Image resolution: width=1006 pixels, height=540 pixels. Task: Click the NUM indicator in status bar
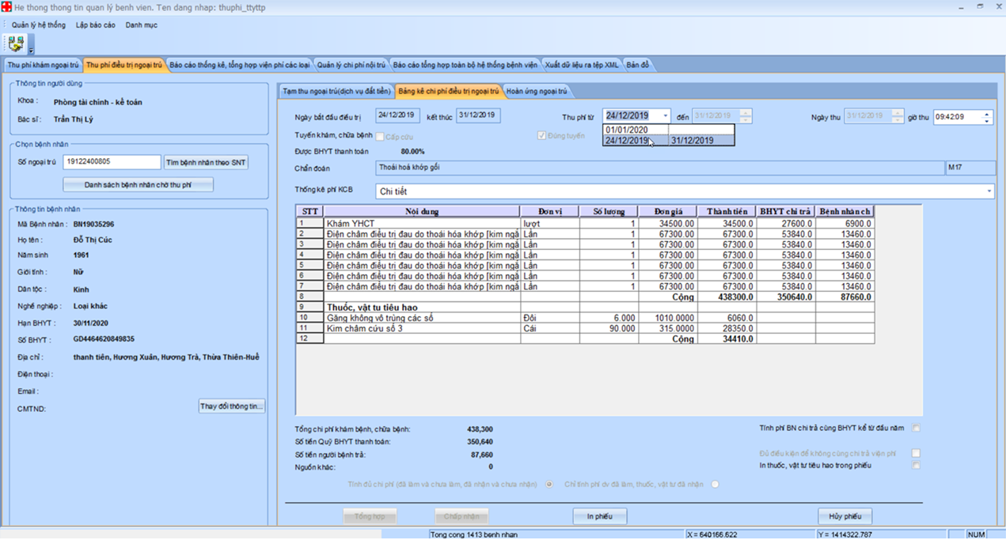(977, 534)
